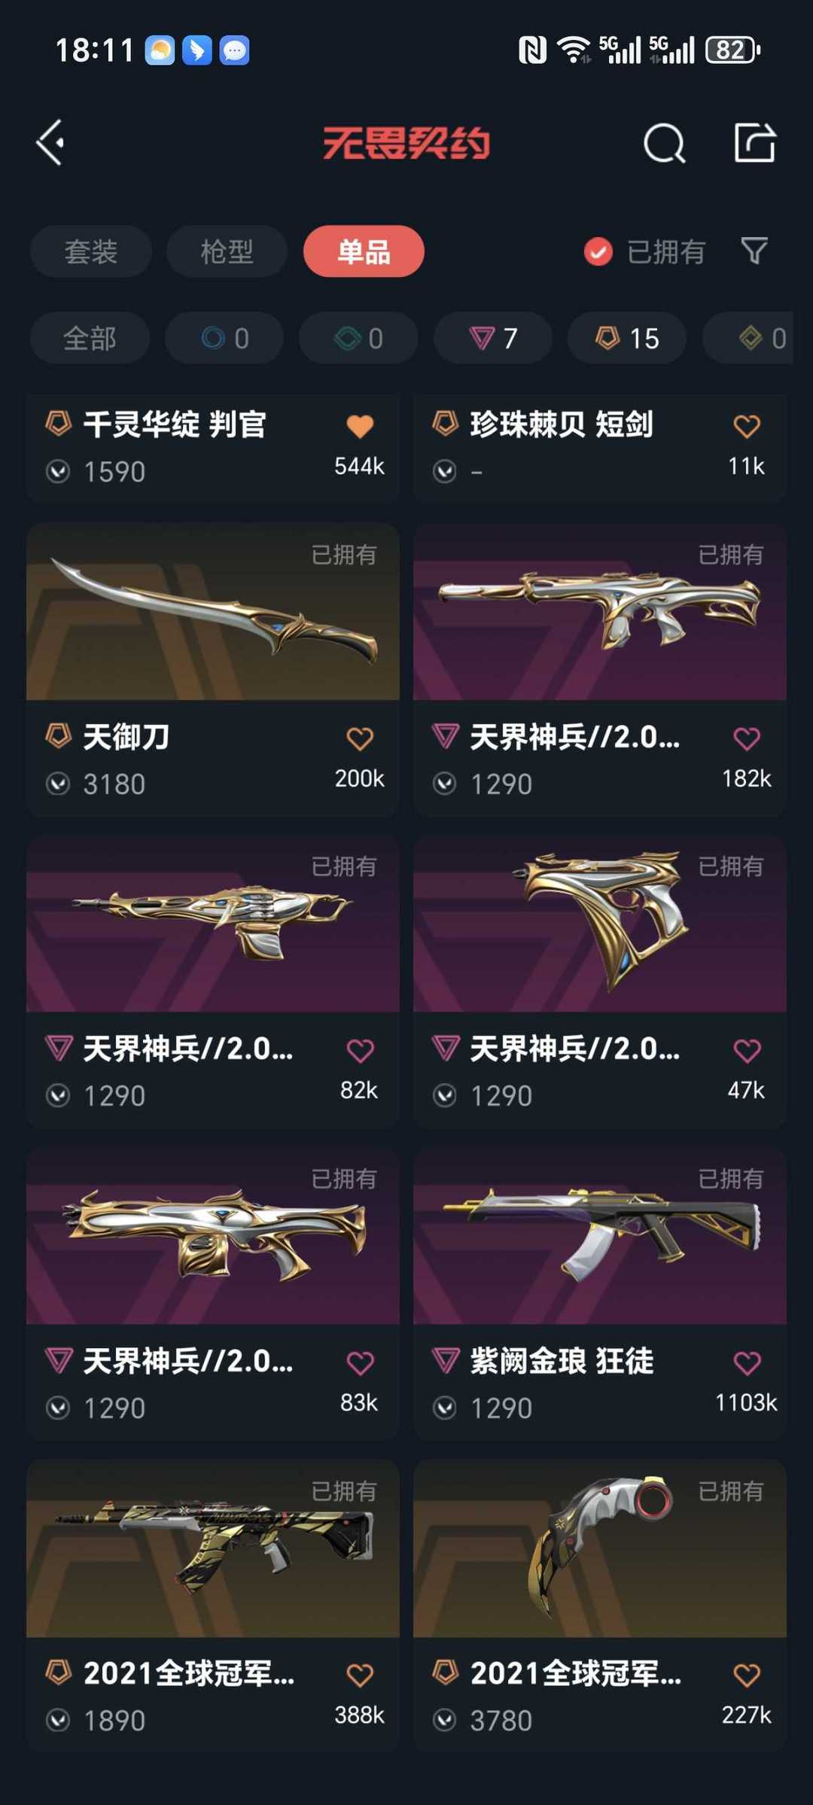Select the 全部 rarity filter
The height and width of the screenshot is (1805, 813).
[x=90, y=338]
